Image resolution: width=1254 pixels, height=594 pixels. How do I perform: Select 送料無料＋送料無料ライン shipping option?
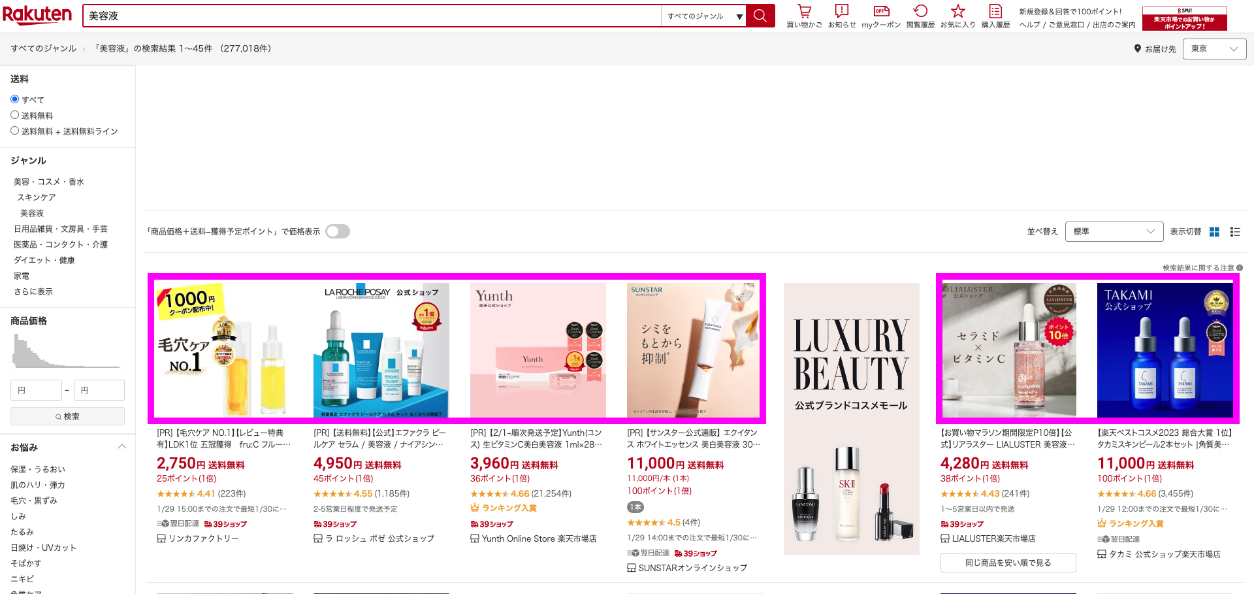pos(15,131)
